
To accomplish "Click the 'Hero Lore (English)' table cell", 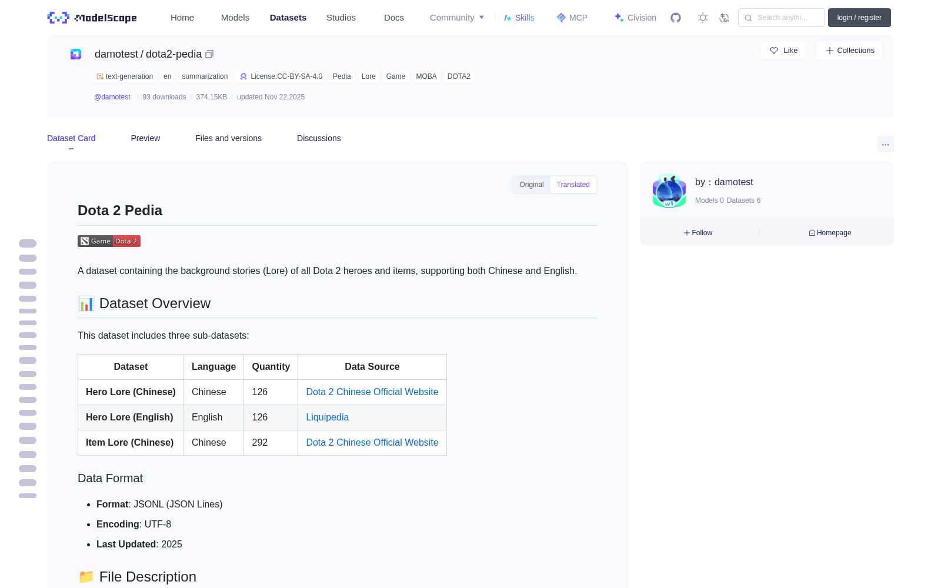I will tap(131, 417).
